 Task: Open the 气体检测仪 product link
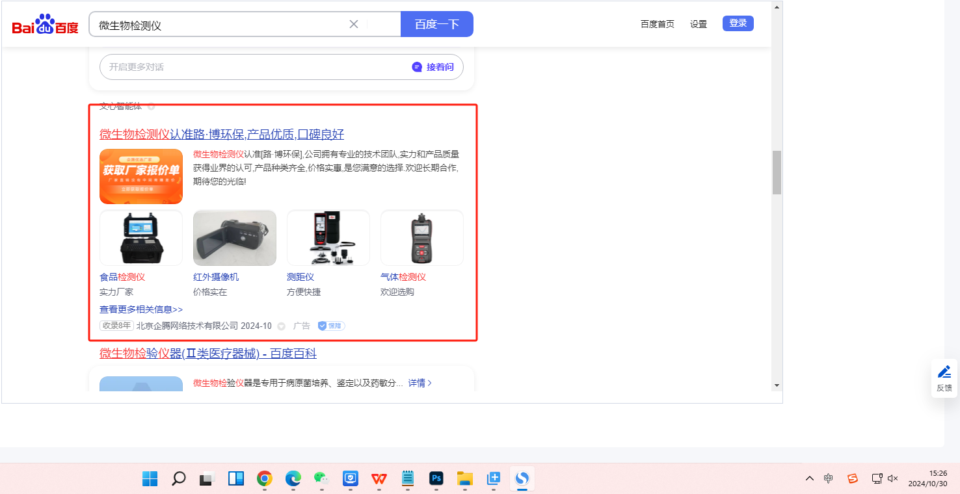point(403,277)
